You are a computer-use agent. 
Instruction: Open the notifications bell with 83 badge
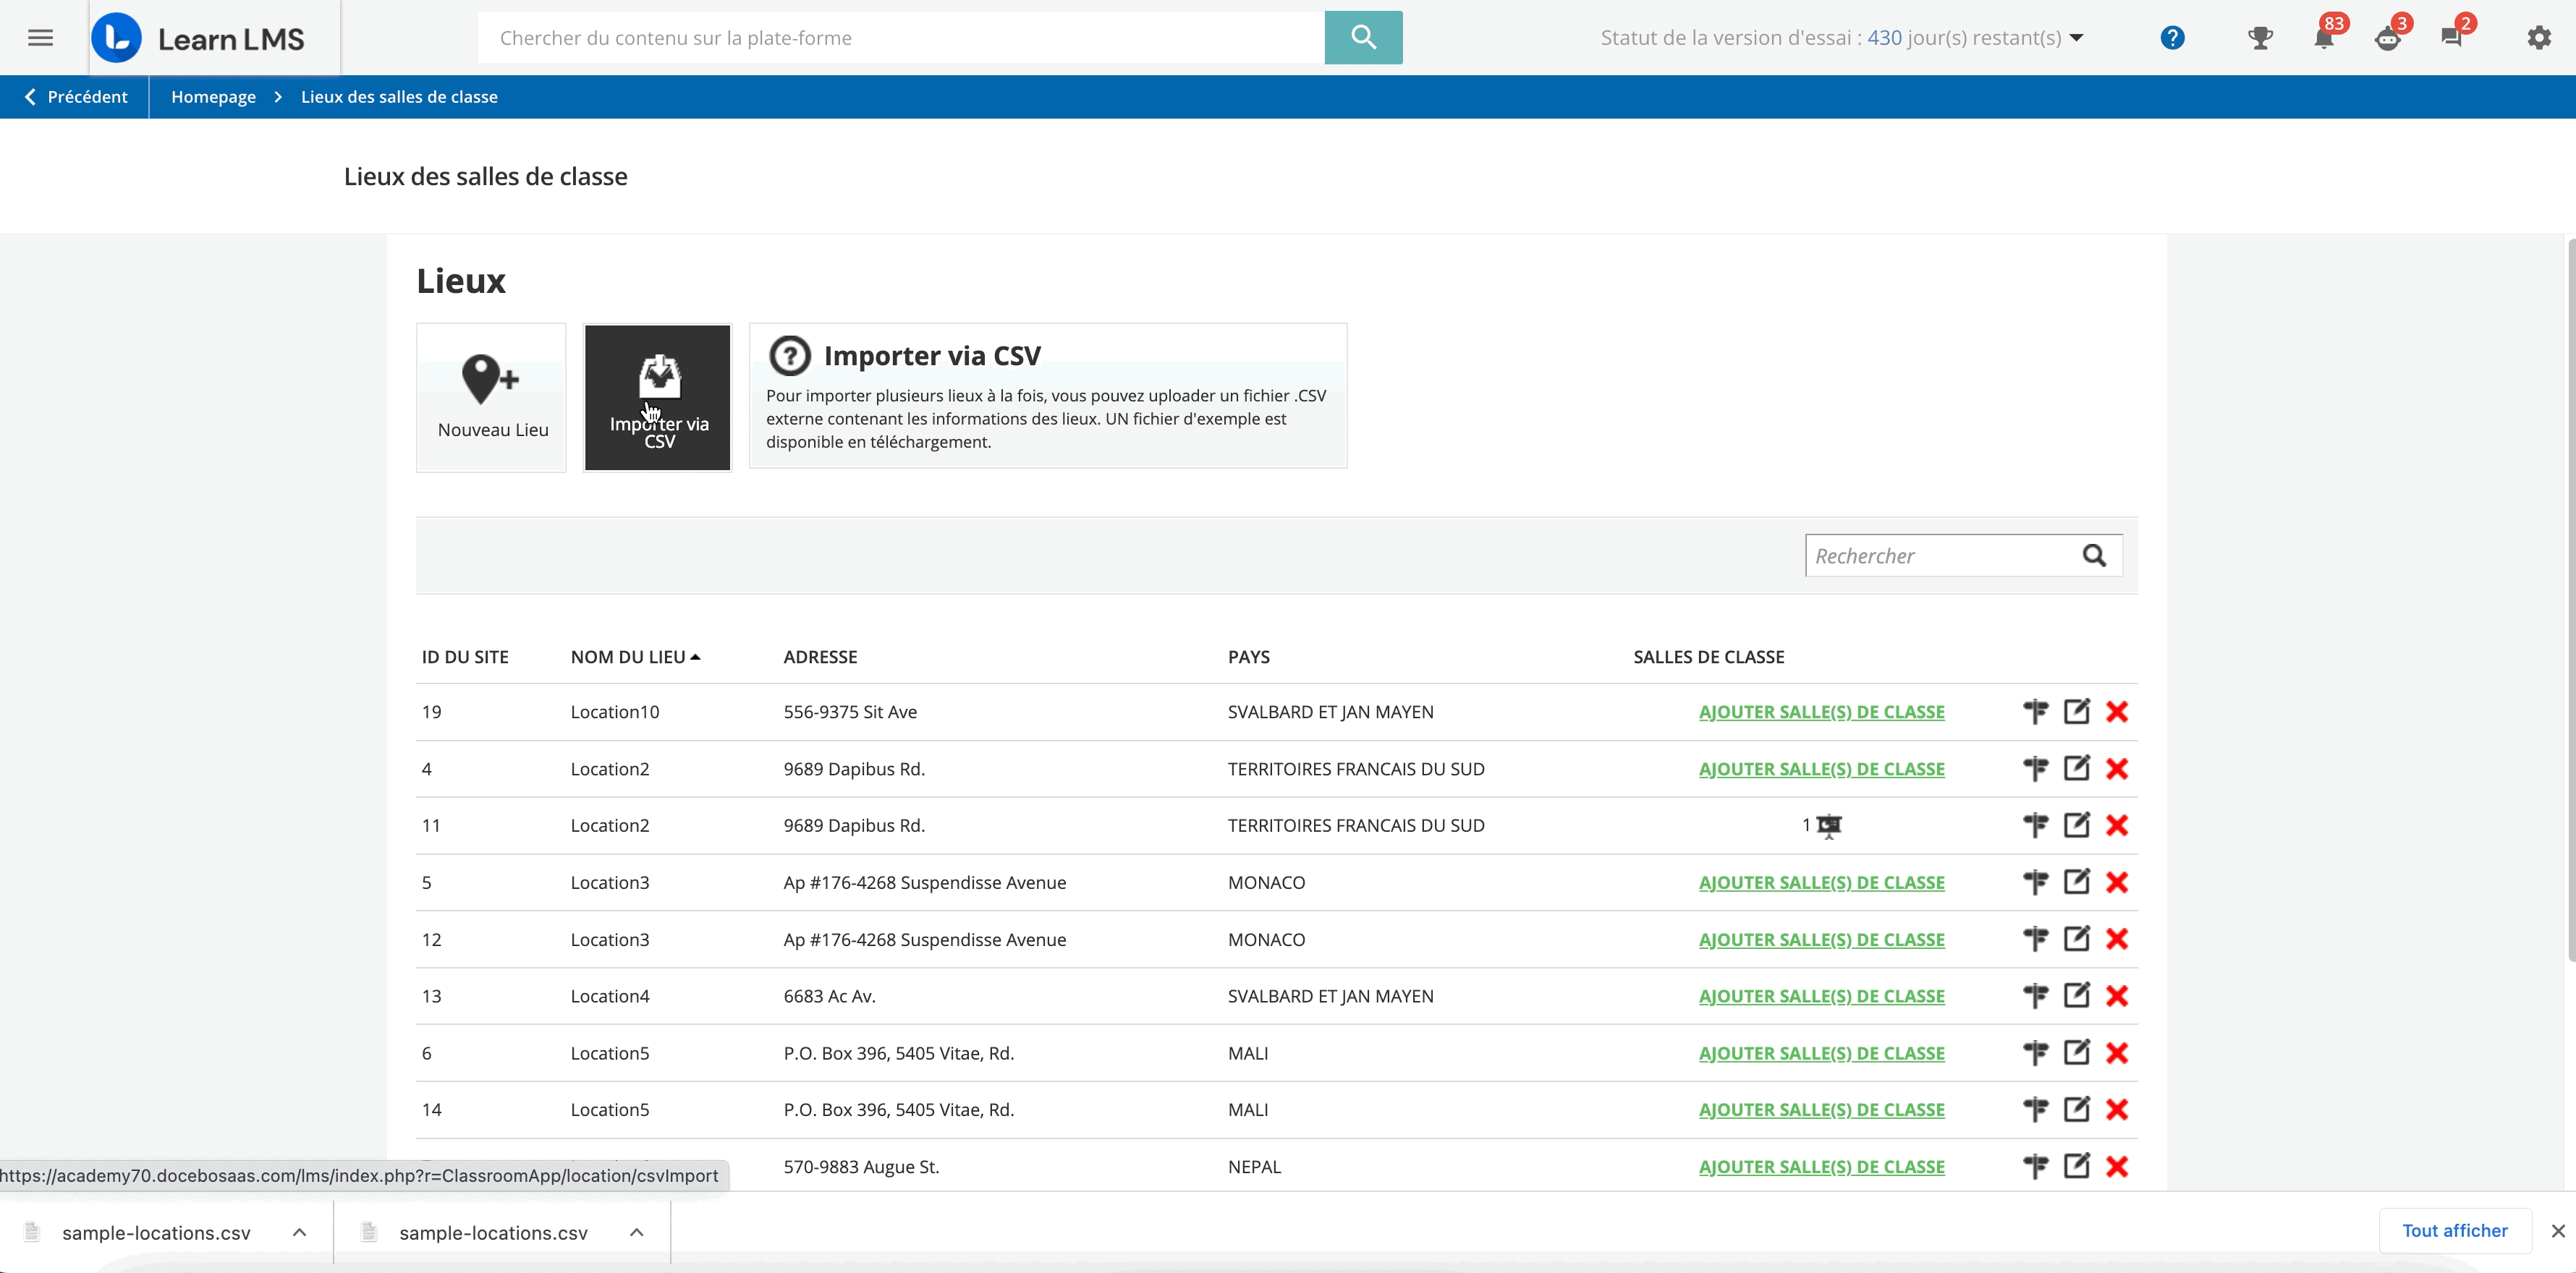click(x=2324, y=38)
